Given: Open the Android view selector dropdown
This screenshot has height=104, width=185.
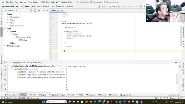Looking at the screenshot, I should point(12,11).
